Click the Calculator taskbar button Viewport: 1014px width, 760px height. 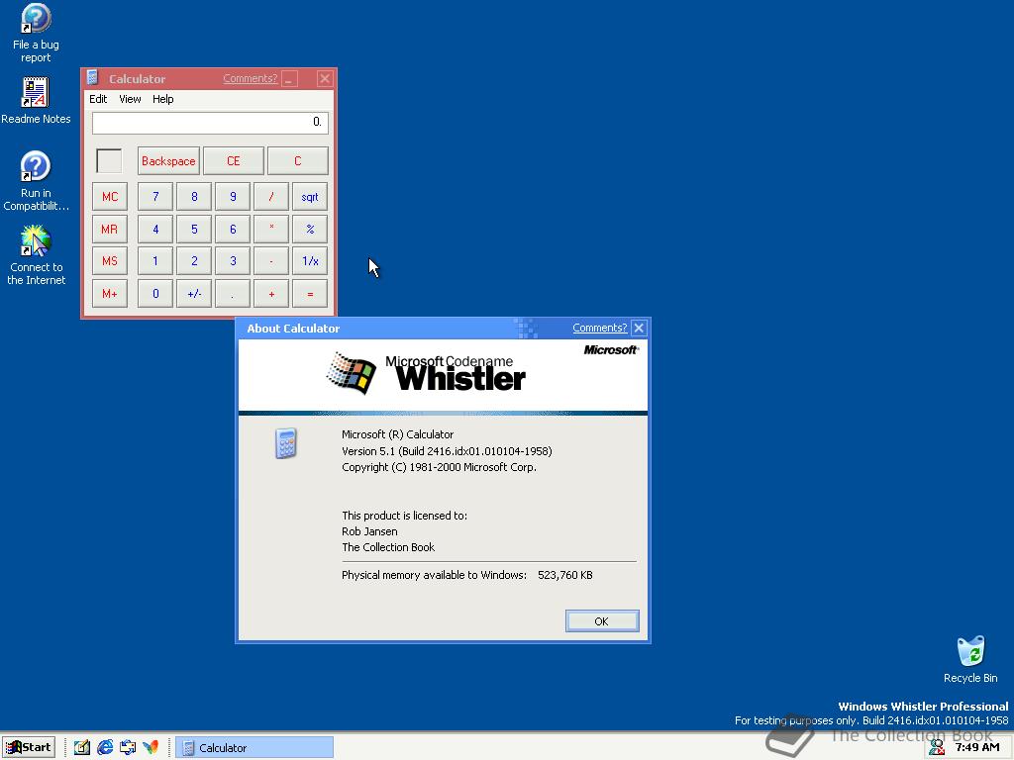tap(254, 747)
